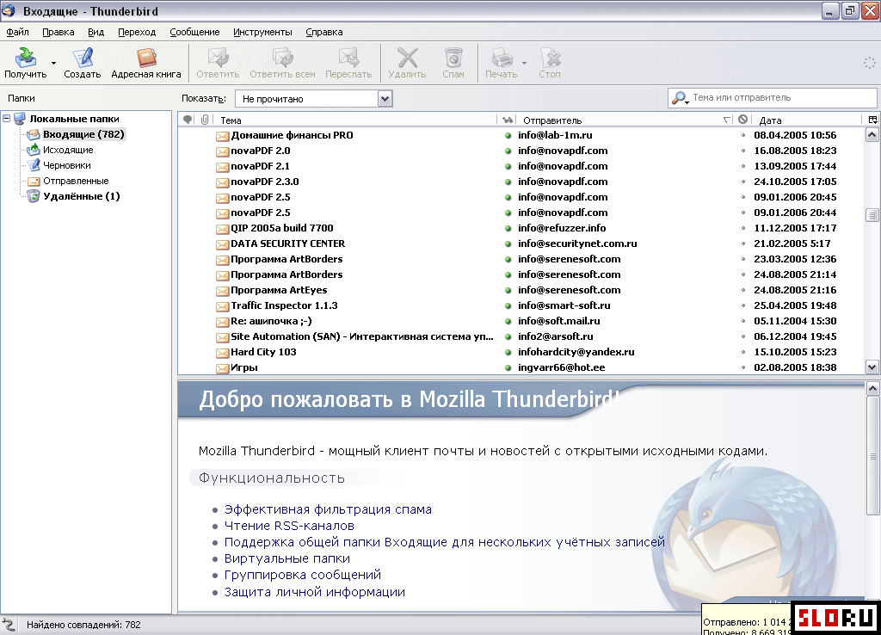This screenshot has width=881, height=635.
Task: Open the Группировка сообщений link
Action: 303,575
